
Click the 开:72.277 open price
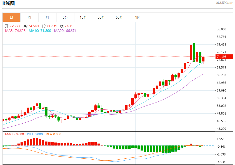click(13, 26)
